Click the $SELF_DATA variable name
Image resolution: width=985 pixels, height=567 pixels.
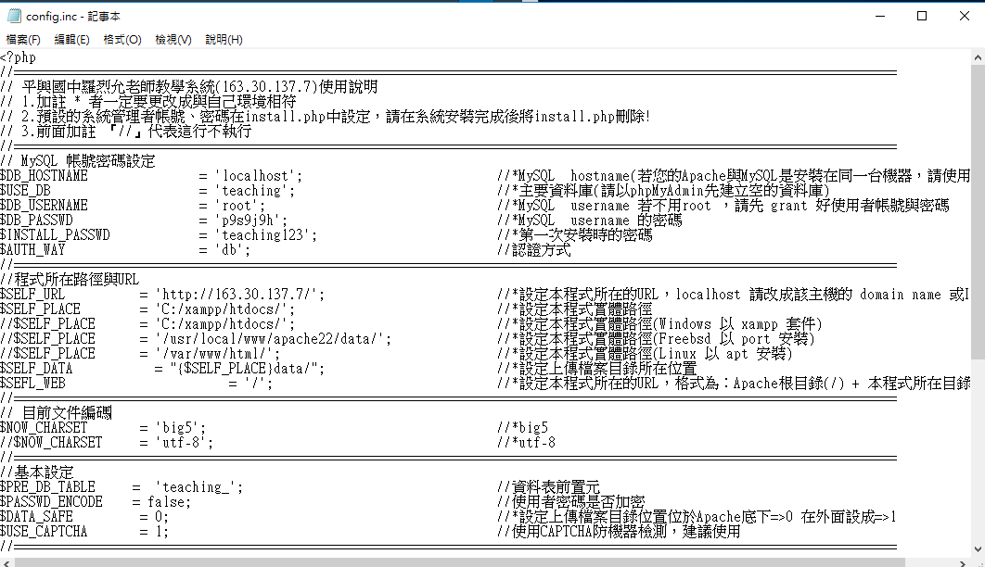tap(36, 368)
